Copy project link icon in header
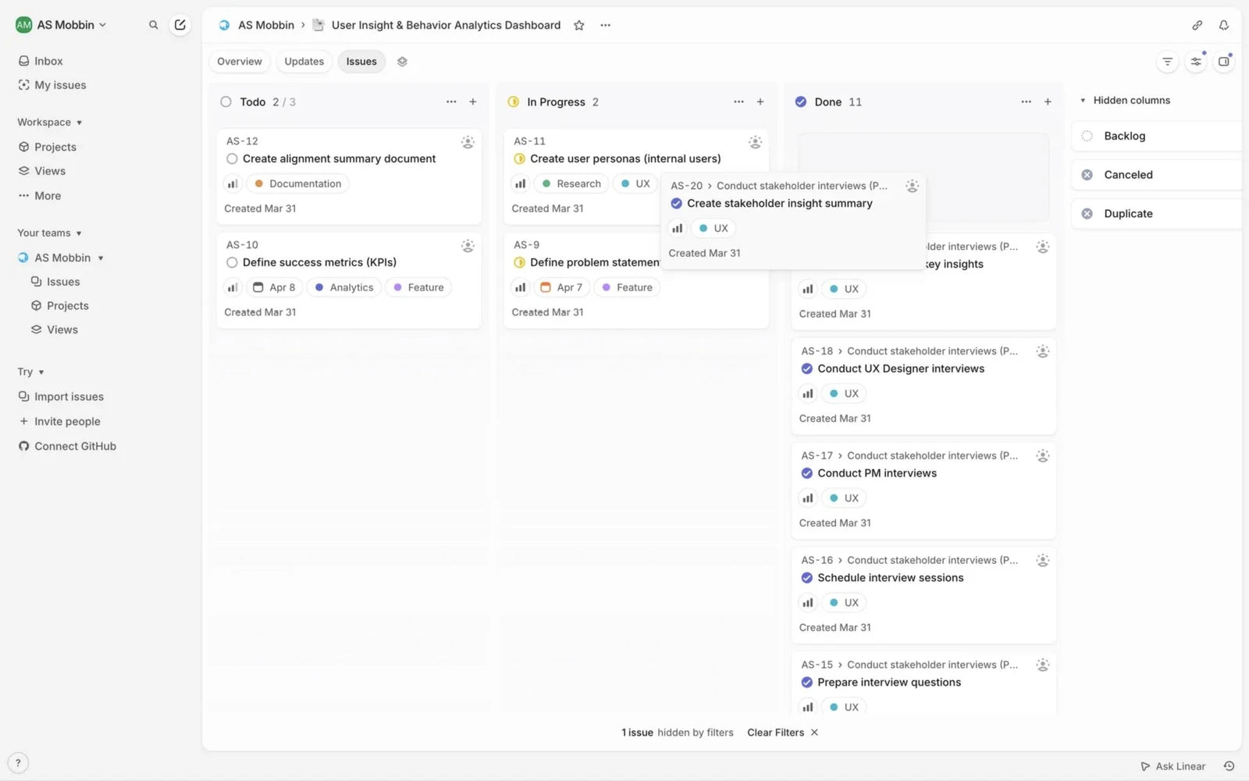Image resolution: width=1249 pixels, height=781 pixels. pos(1197,25)
